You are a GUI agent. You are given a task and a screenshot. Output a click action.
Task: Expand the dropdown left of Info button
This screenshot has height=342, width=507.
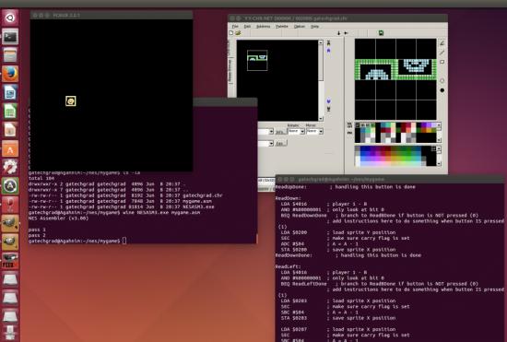(271, 132)
